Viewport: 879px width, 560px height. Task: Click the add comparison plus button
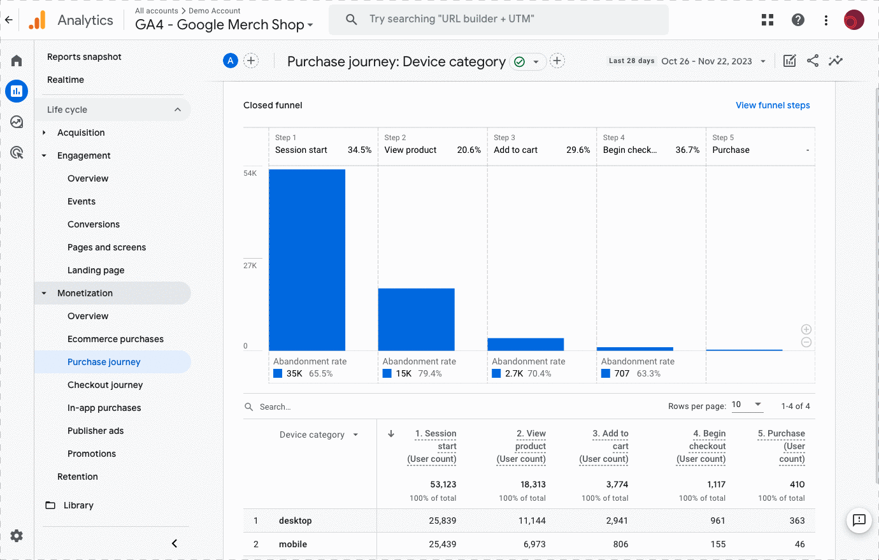(251, 61)
